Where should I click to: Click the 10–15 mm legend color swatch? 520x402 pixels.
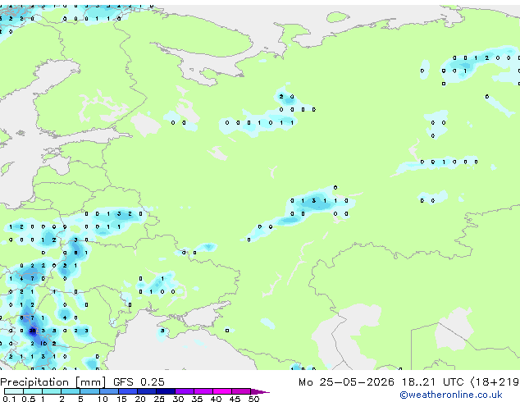[x=108, y=391]
